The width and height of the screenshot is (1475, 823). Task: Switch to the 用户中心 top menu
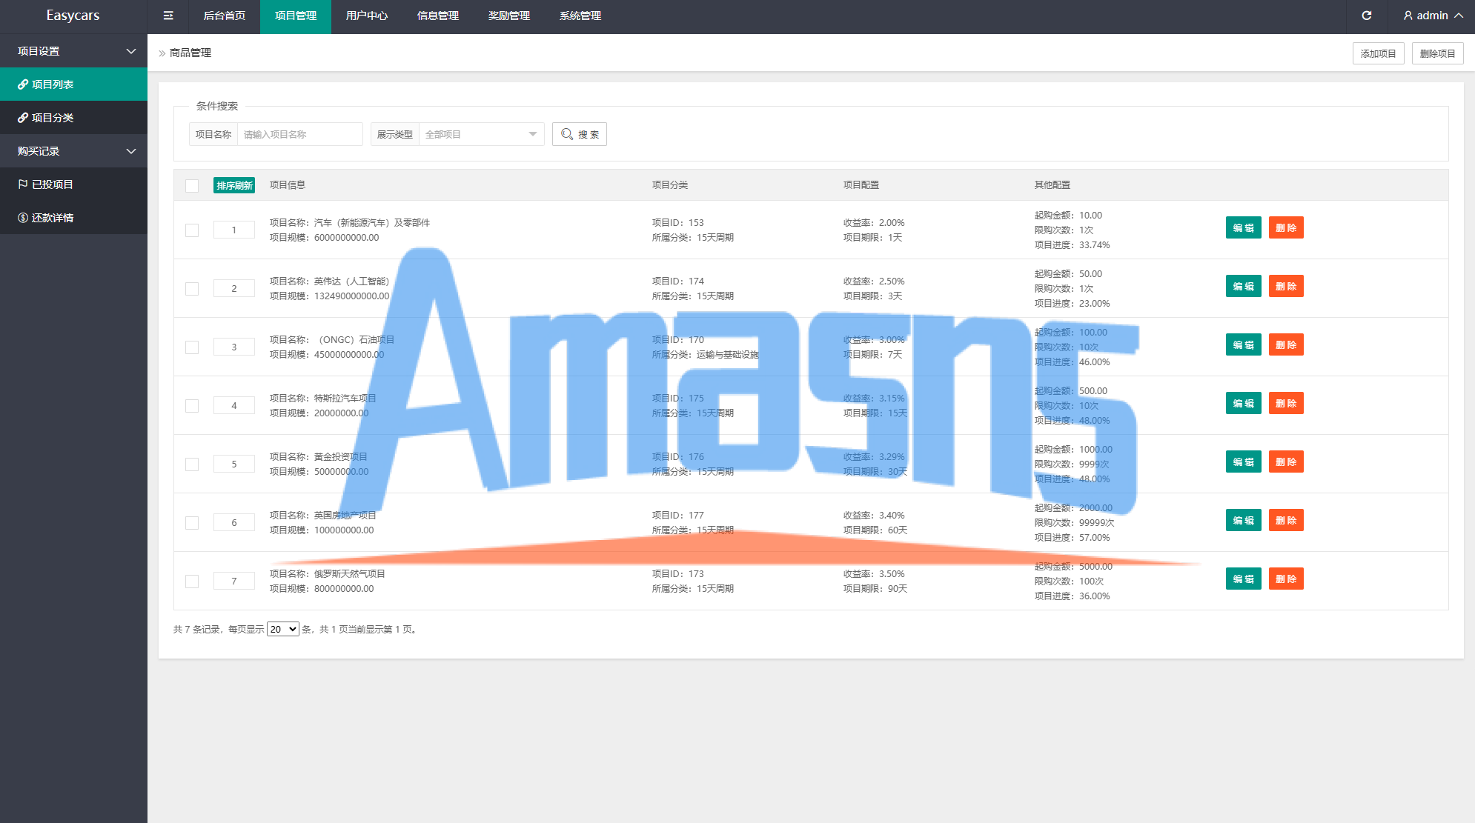(x=366, y=16)
